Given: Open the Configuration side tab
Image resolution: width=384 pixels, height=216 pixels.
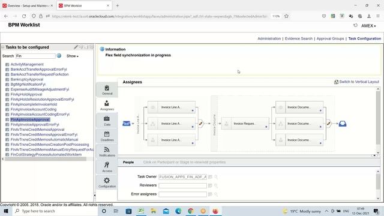Looking at the screenshot, I should [107, 182].
